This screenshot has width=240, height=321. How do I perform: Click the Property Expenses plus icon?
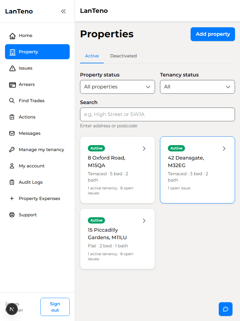click(12, 198)
